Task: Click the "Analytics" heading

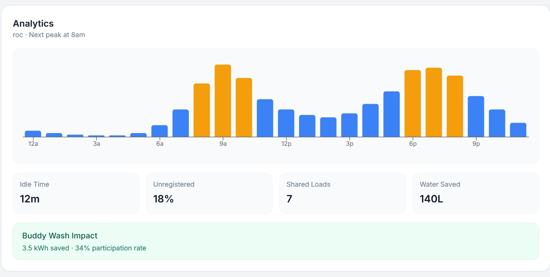Action: coord(33,23)
